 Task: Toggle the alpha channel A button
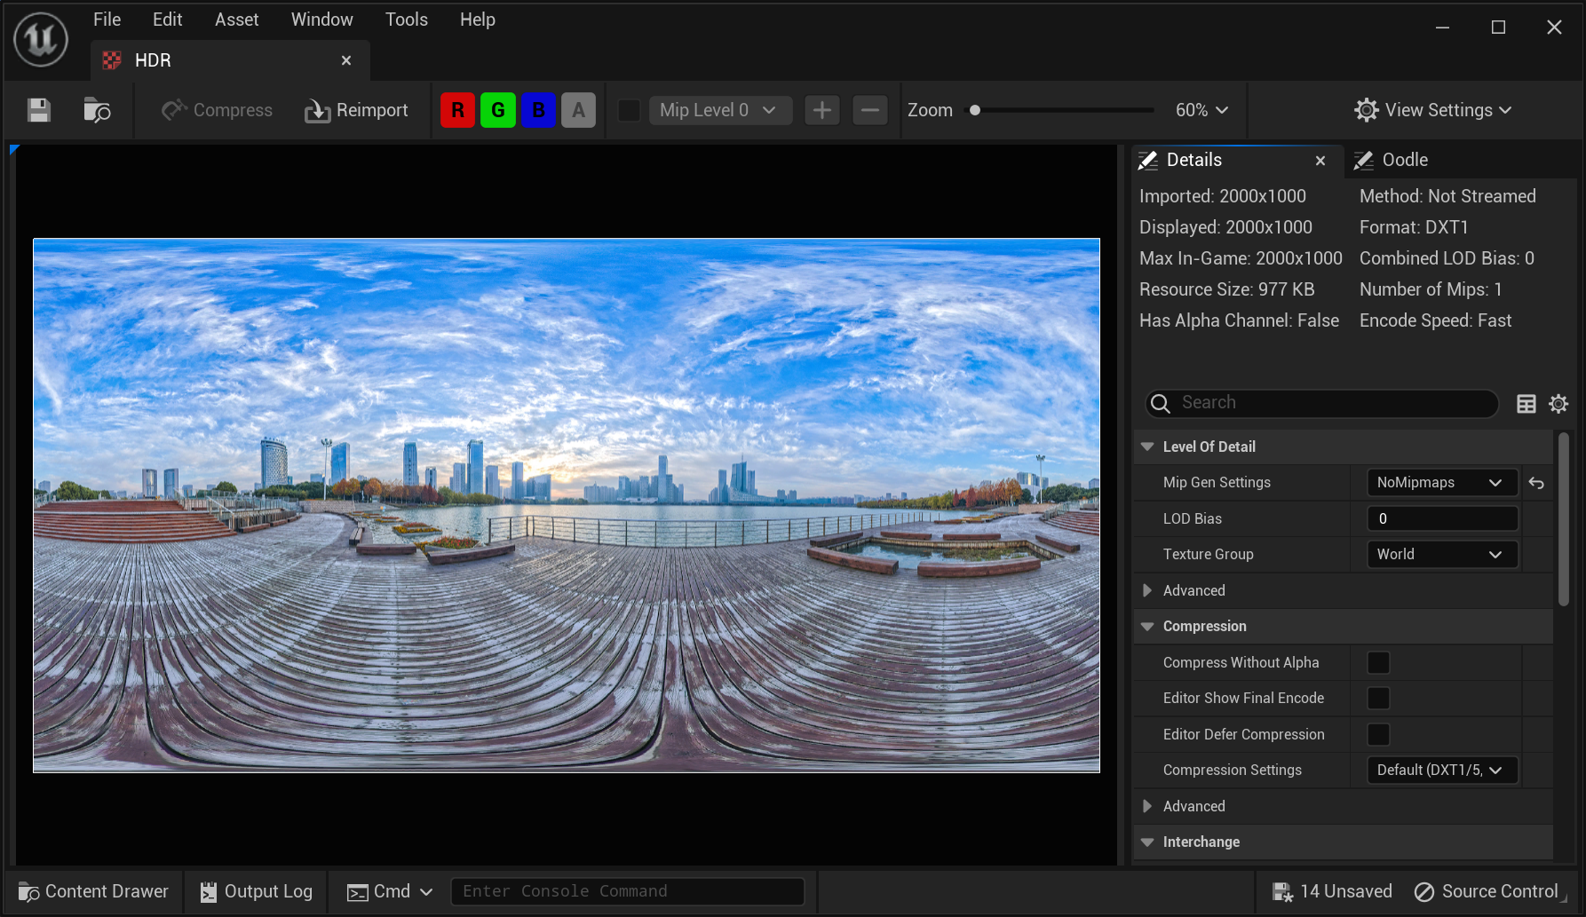click(578, 110)
